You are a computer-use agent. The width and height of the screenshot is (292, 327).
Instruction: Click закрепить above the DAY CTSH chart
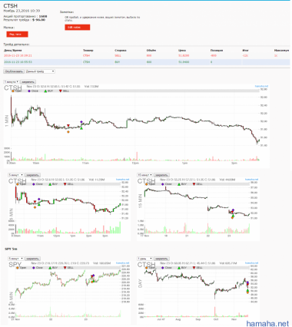pyautogui.click(x=161, y=259)
